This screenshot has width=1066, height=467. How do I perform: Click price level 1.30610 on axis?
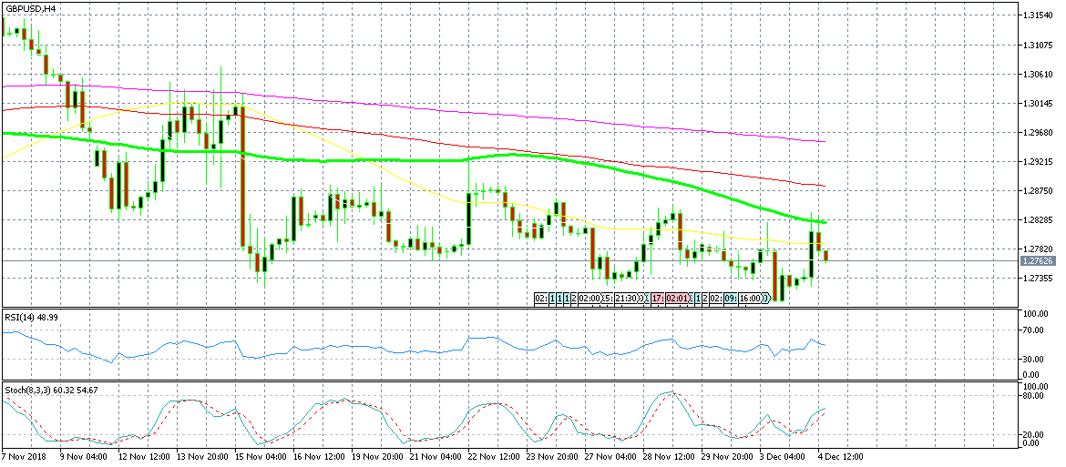(1038, 74)
